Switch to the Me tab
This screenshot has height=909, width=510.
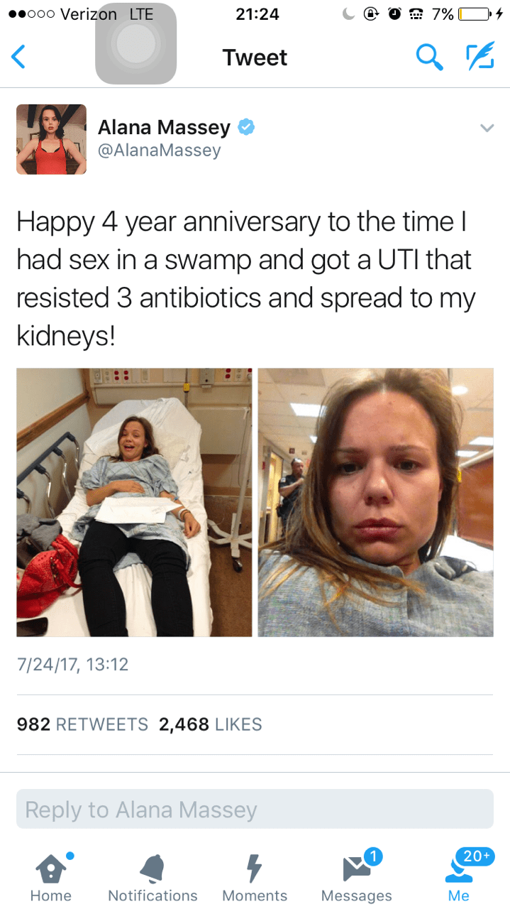(459, 877)
